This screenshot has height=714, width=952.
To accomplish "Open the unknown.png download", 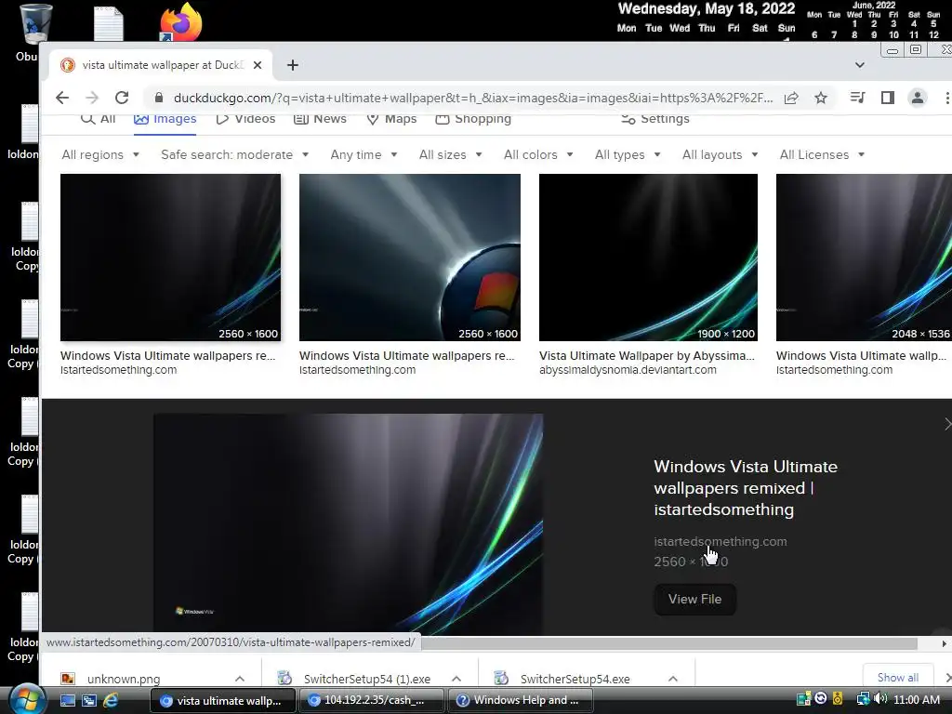I will [124, 679].
